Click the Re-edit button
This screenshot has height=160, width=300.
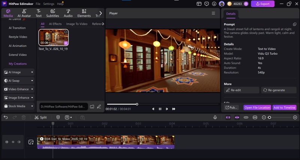[x=241, y=90]
